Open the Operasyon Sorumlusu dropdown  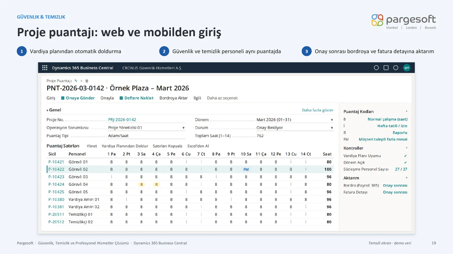pyautogui.click(x=183, y=128)
